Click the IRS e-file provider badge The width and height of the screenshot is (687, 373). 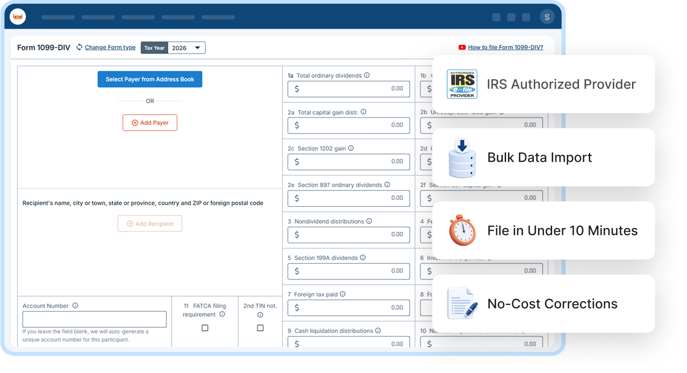462,84
